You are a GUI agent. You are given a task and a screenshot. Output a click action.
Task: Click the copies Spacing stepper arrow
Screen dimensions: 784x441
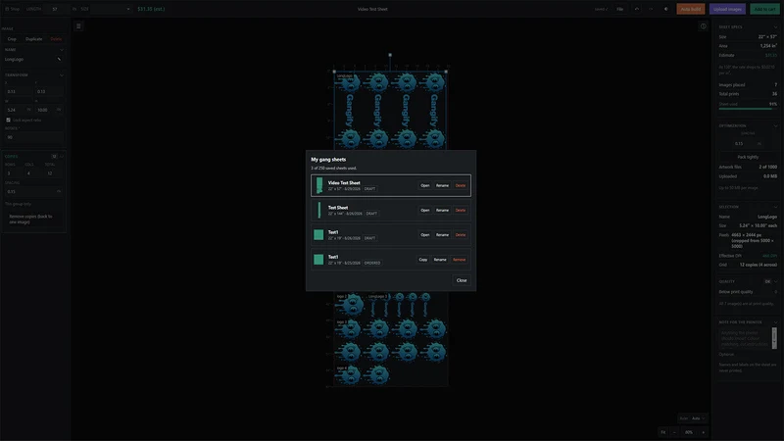click(x=59, y=191)
